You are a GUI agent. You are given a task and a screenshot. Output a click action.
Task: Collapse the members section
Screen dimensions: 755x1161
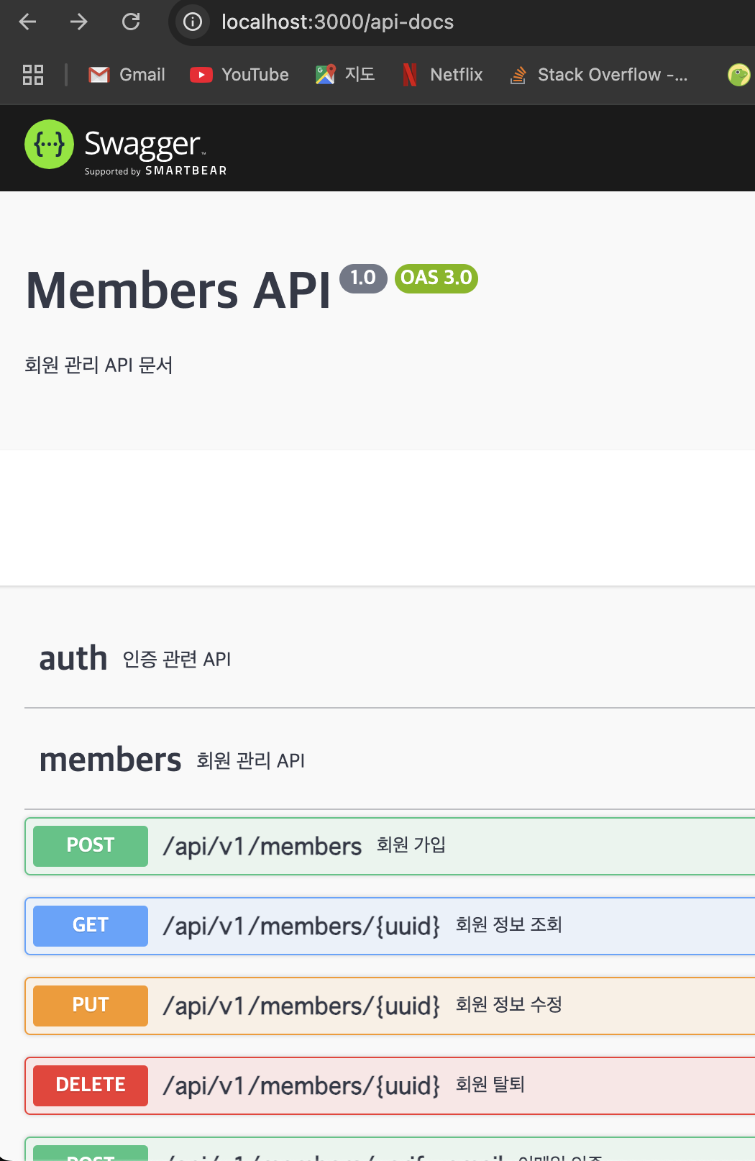390,760
